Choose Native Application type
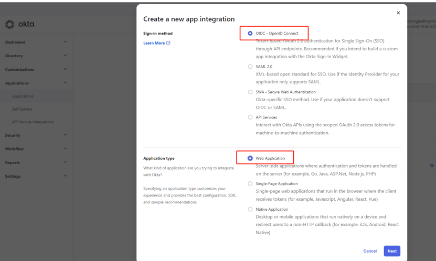 click(x=250, y=209)
